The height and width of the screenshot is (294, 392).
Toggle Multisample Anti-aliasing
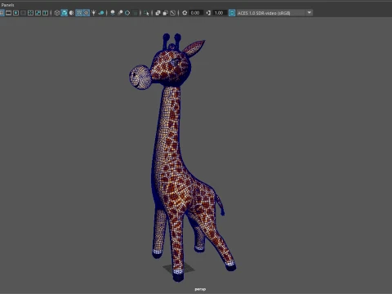click(127, 13)
